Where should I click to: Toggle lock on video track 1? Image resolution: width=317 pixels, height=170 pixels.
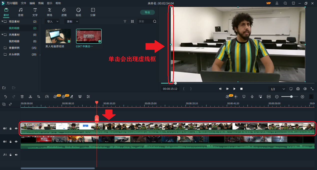(11, 141)
